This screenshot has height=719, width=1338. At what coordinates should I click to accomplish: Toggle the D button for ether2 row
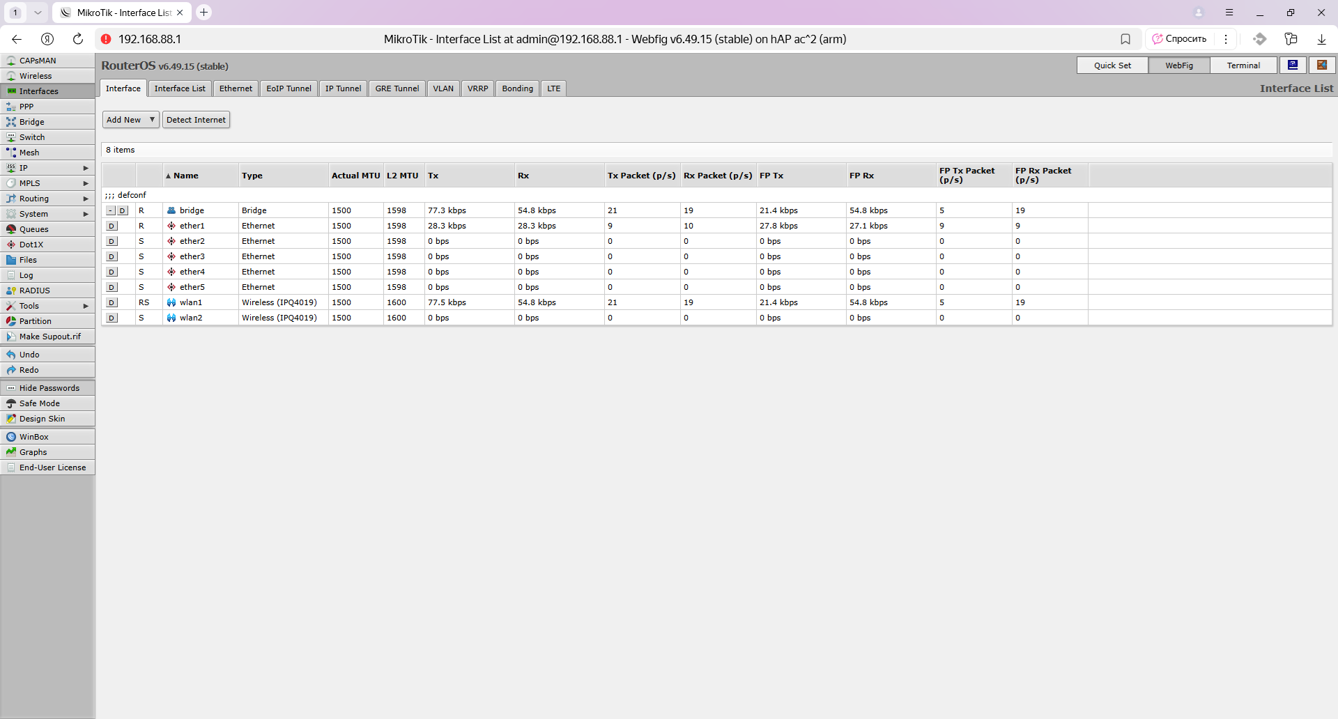[111, 241]
